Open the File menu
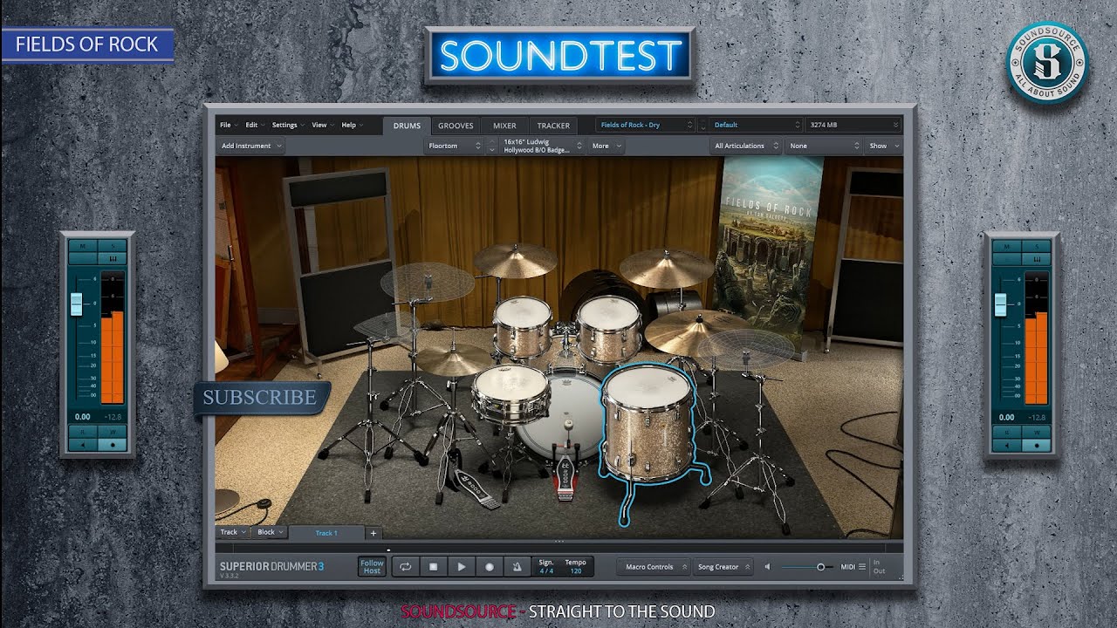The width and height of the screenshot is (1117, 628). [228, 125]
